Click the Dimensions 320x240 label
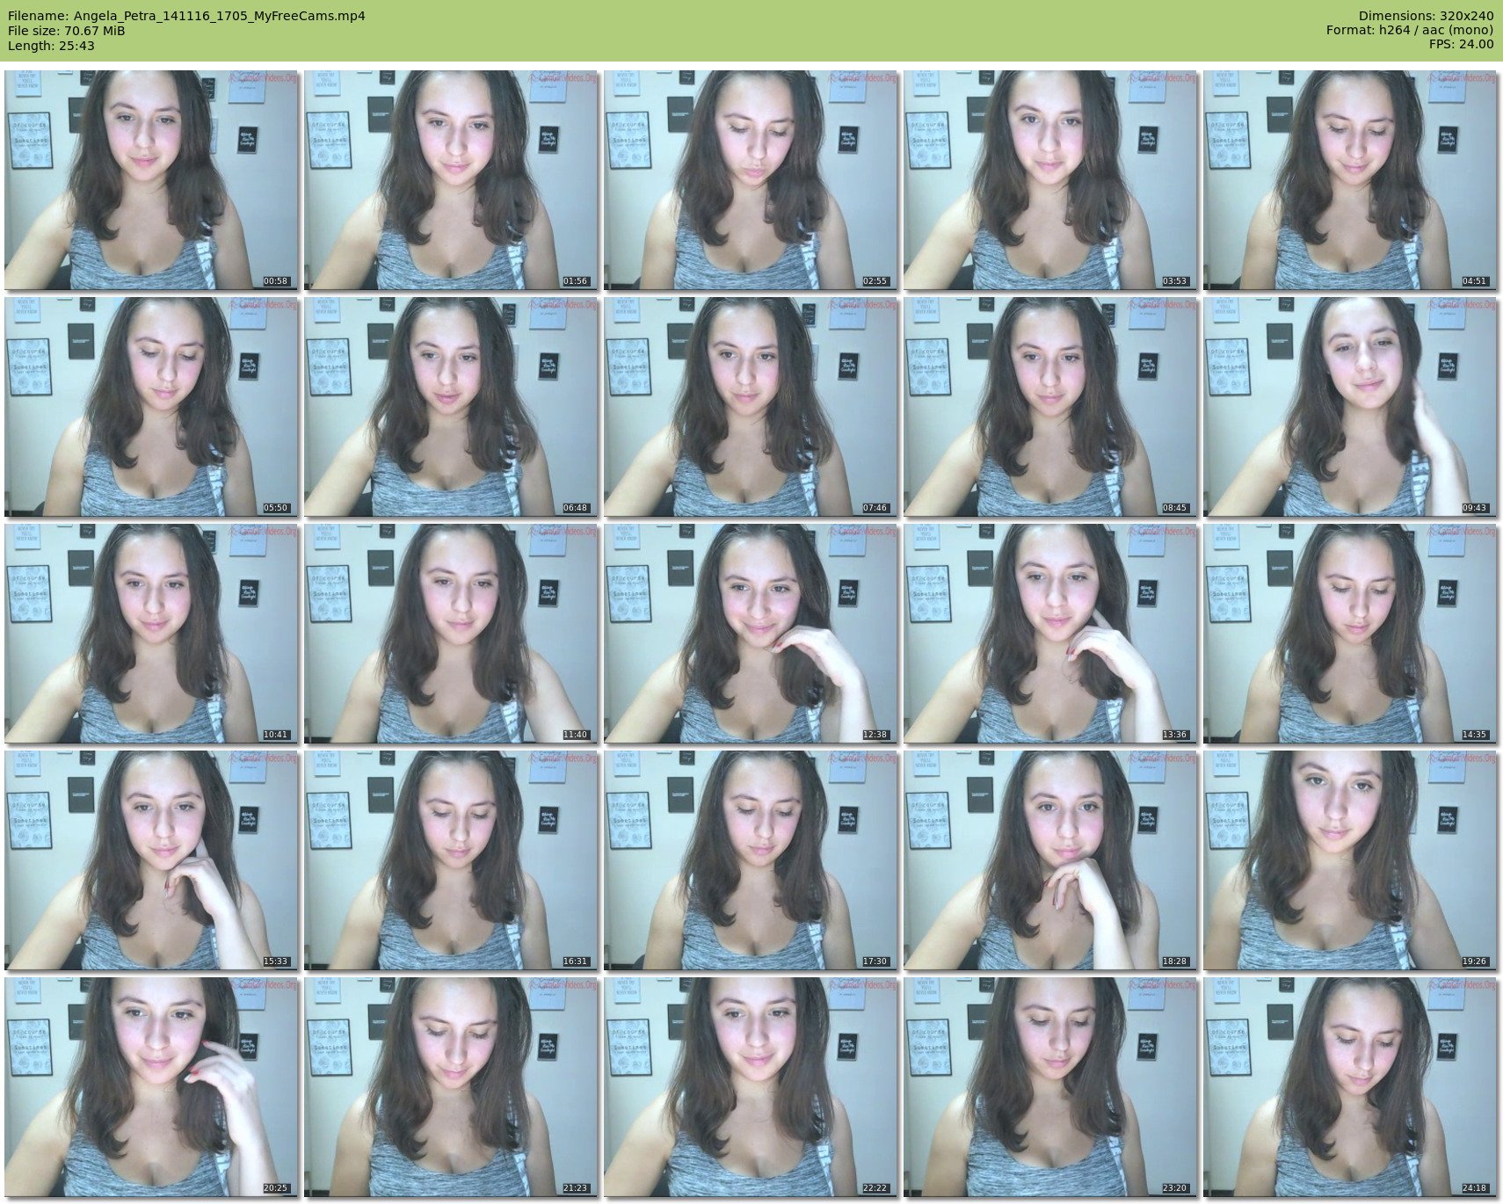 point(1426,16)
